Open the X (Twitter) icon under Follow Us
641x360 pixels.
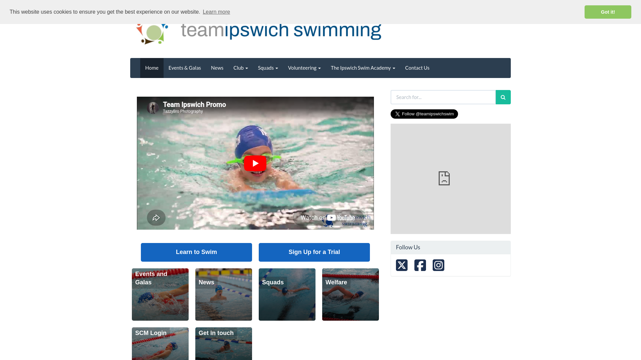coord(402,265)
